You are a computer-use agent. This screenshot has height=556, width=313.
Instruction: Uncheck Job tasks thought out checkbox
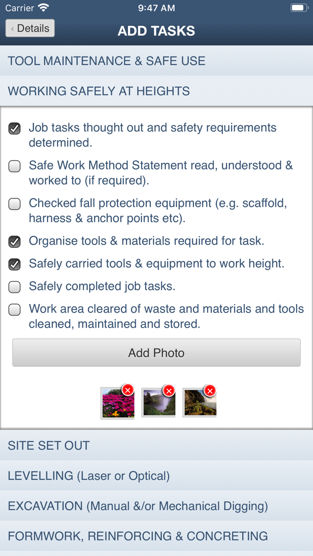[14, 128]
